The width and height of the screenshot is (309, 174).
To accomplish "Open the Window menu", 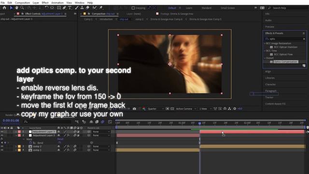I will pyautogui.click(x=80, y=2).
